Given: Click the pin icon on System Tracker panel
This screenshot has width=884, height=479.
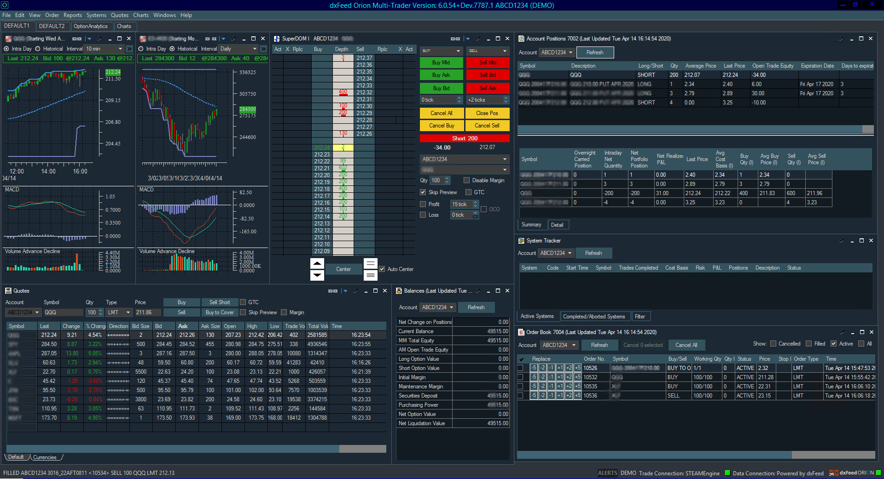Looking at the screenshot, I should tap(842, 240).
